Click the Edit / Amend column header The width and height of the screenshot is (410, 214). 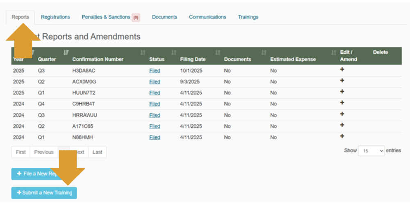[348, 56]
